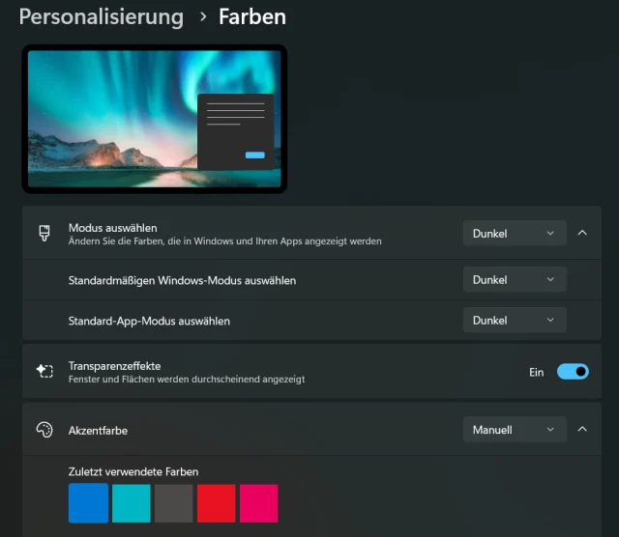
Task: Select the blue recent color swatch
Action: coord(88,503)
